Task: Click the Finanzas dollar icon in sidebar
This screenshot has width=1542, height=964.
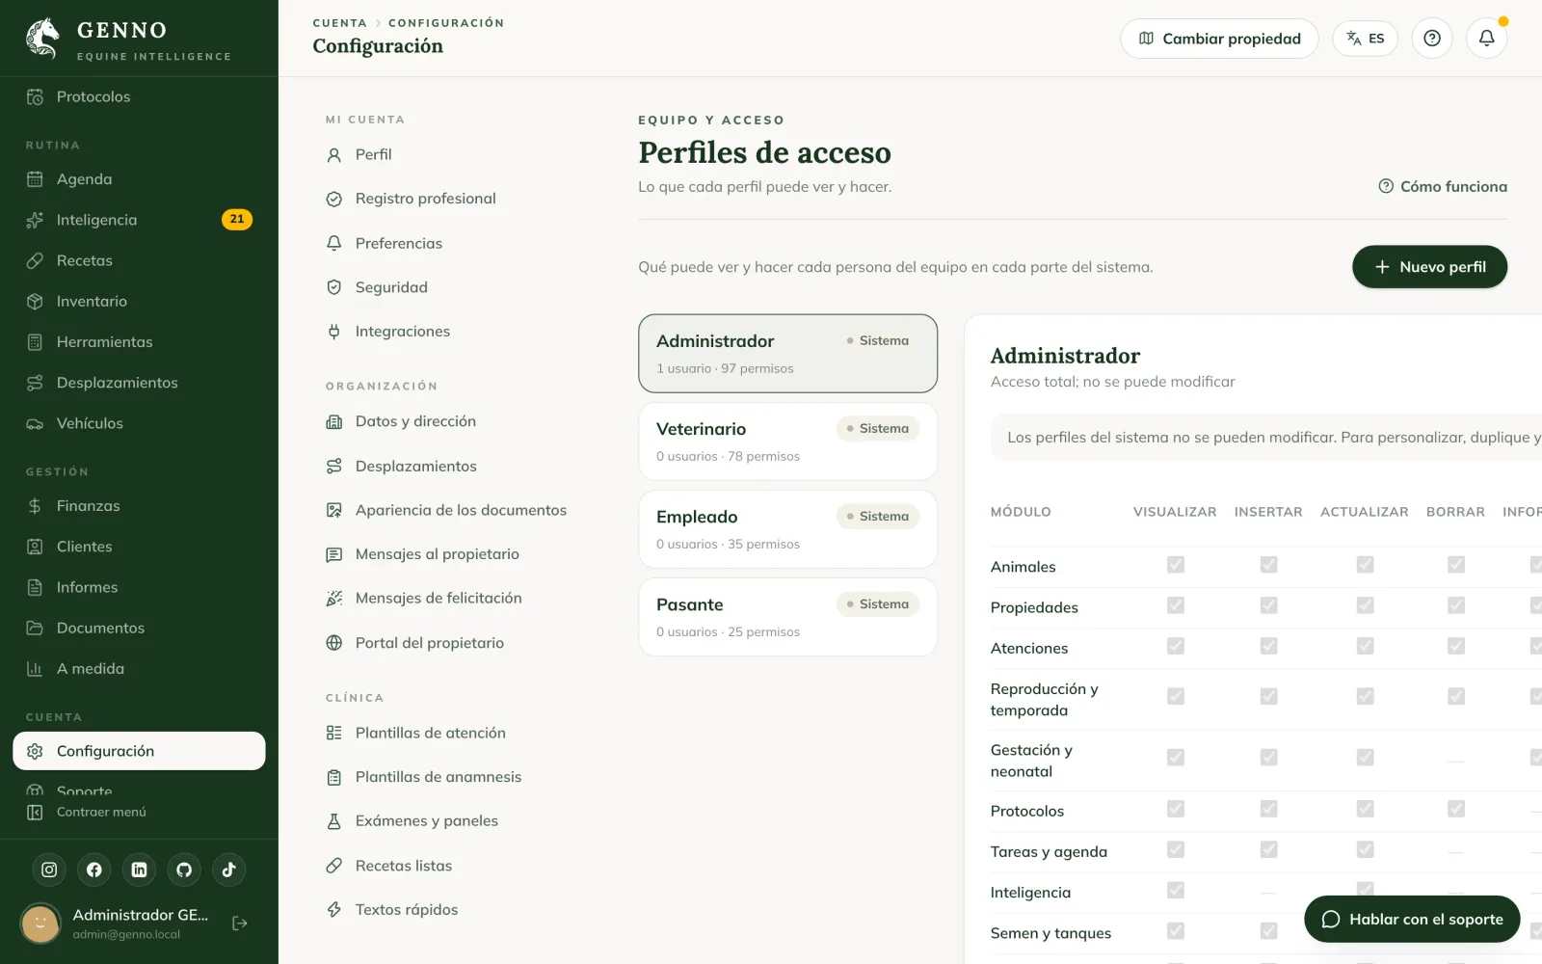Action: [x=35, y=506]
